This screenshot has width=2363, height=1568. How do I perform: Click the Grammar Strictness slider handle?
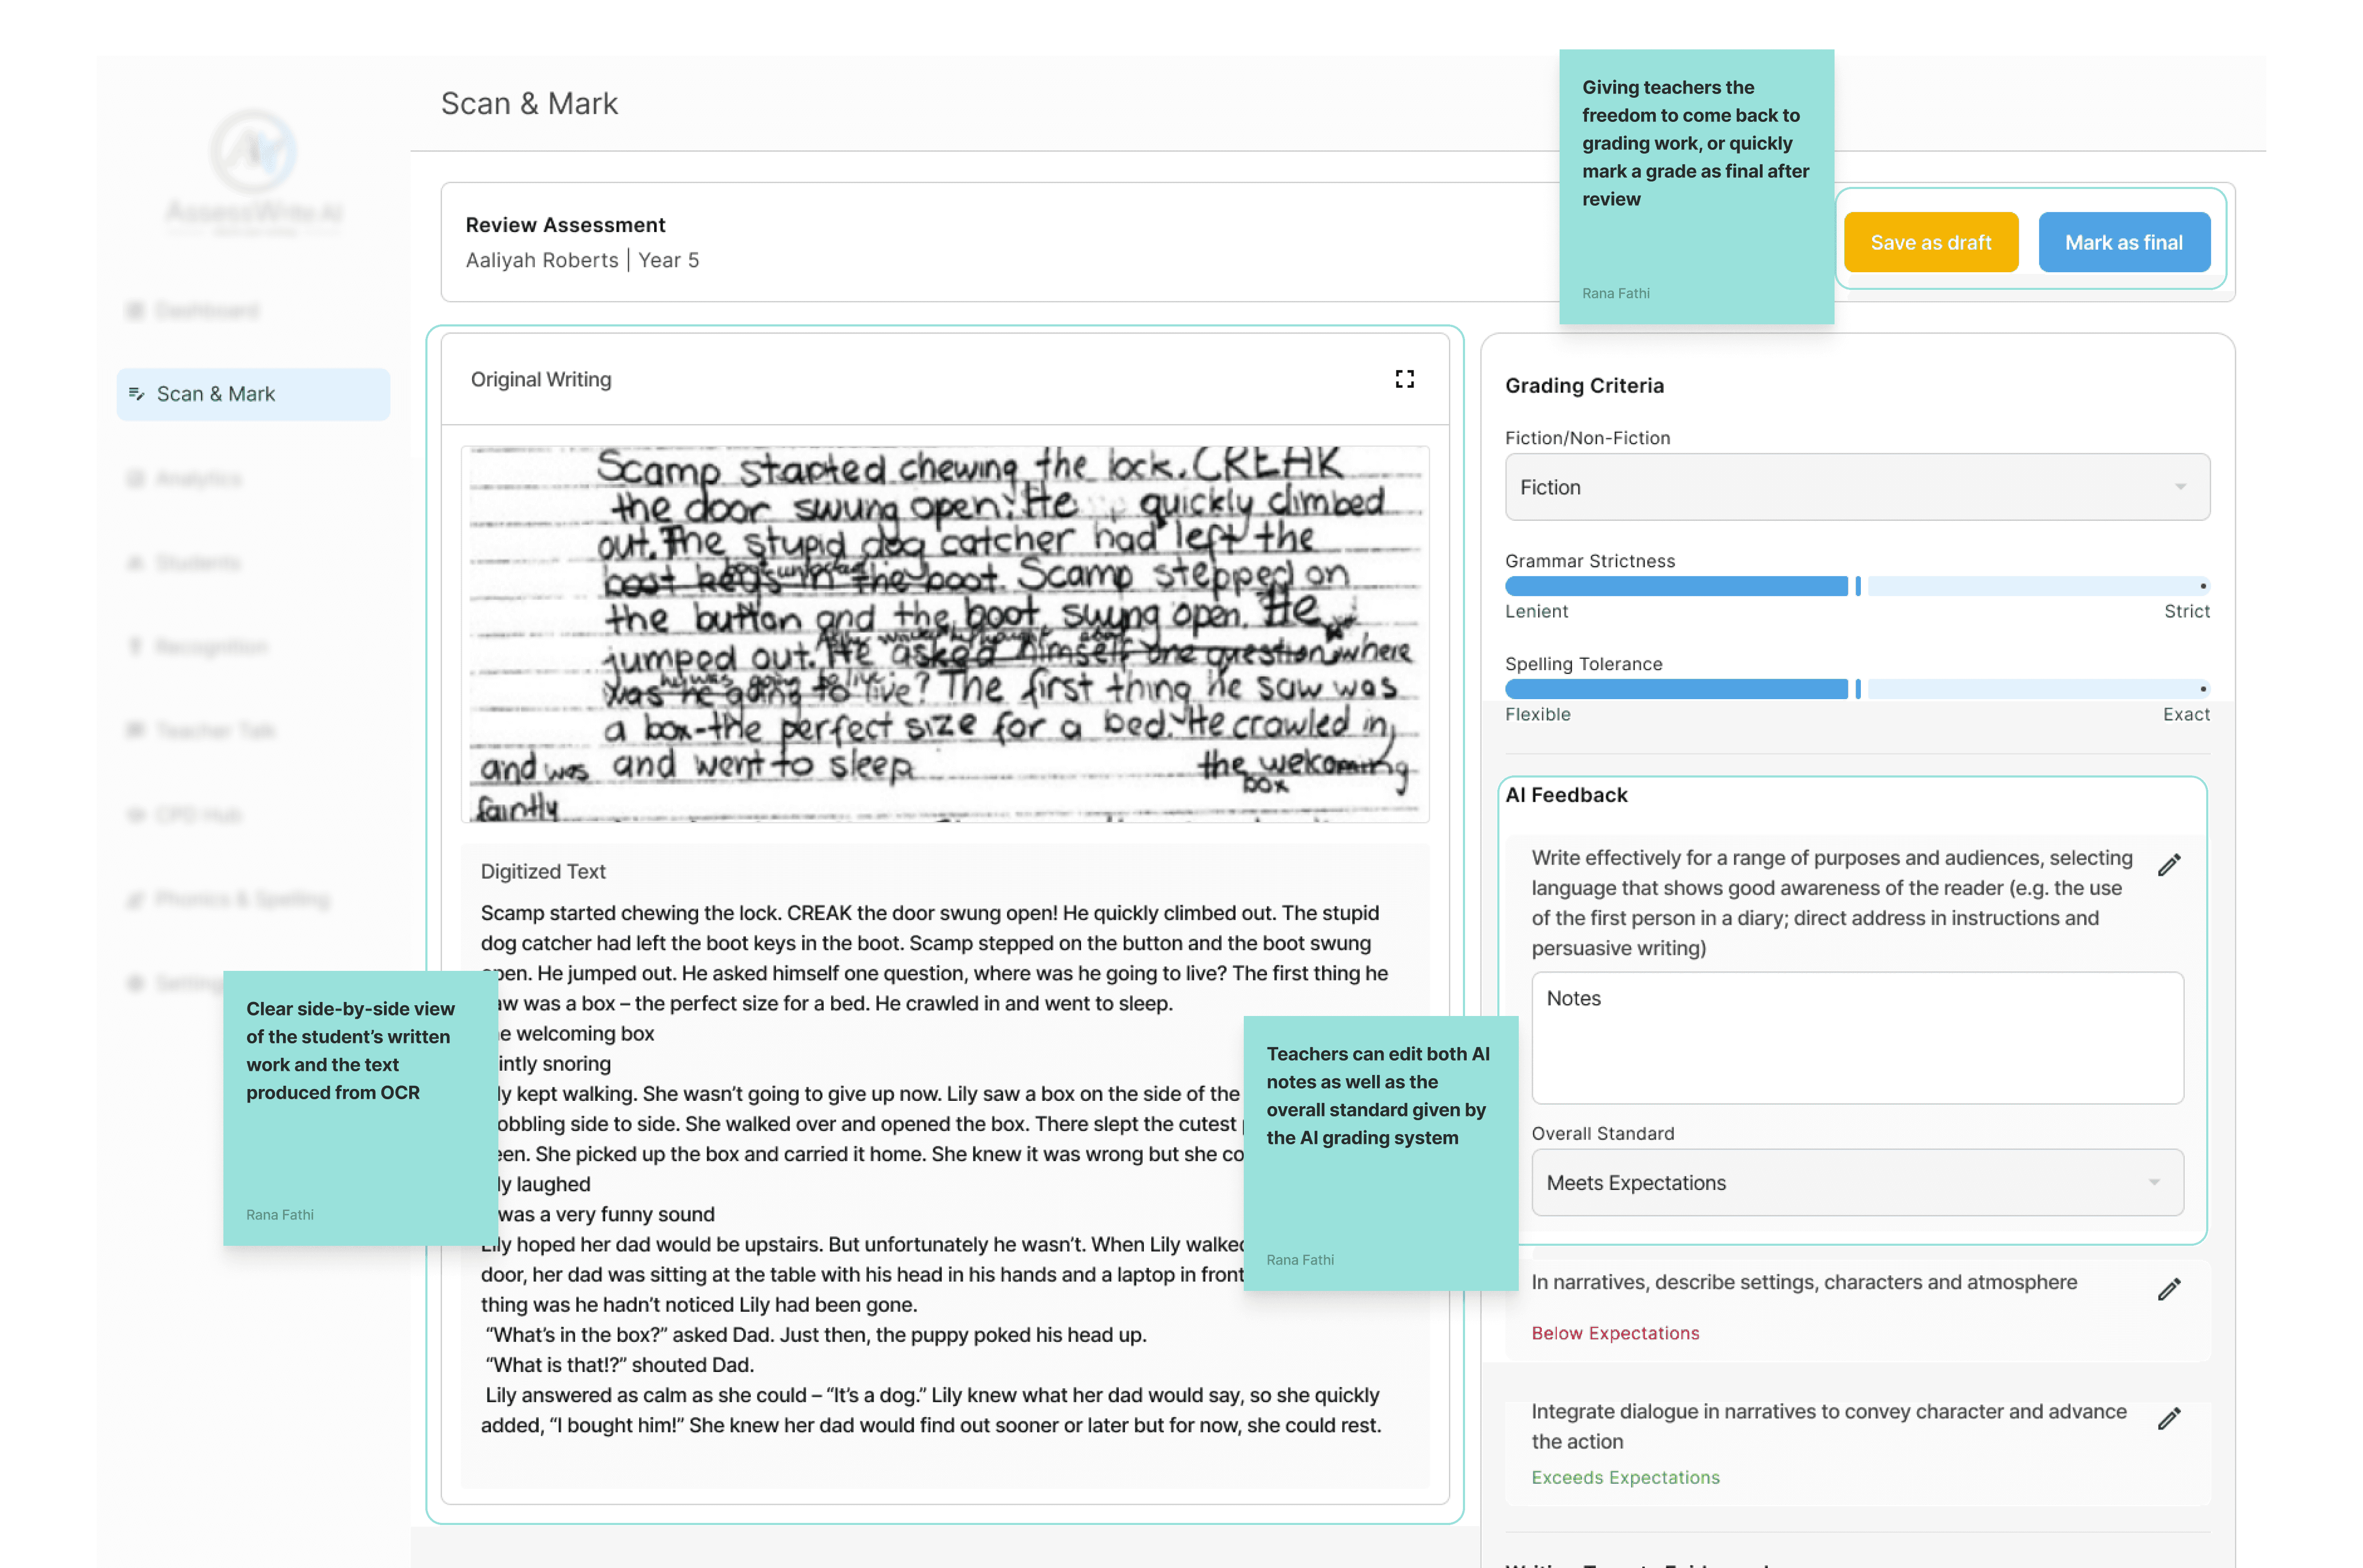(1857, 586)
